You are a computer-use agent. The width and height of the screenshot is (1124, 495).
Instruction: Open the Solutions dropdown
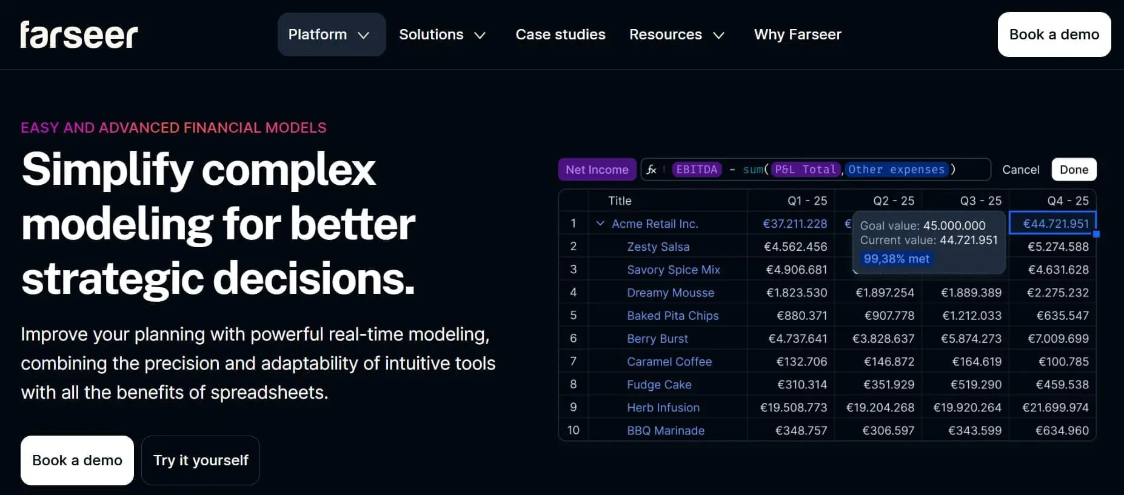pos(443,35)
